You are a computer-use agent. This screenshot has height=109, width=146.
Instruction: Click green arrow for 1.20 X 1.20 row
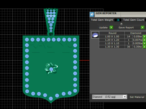144,40
